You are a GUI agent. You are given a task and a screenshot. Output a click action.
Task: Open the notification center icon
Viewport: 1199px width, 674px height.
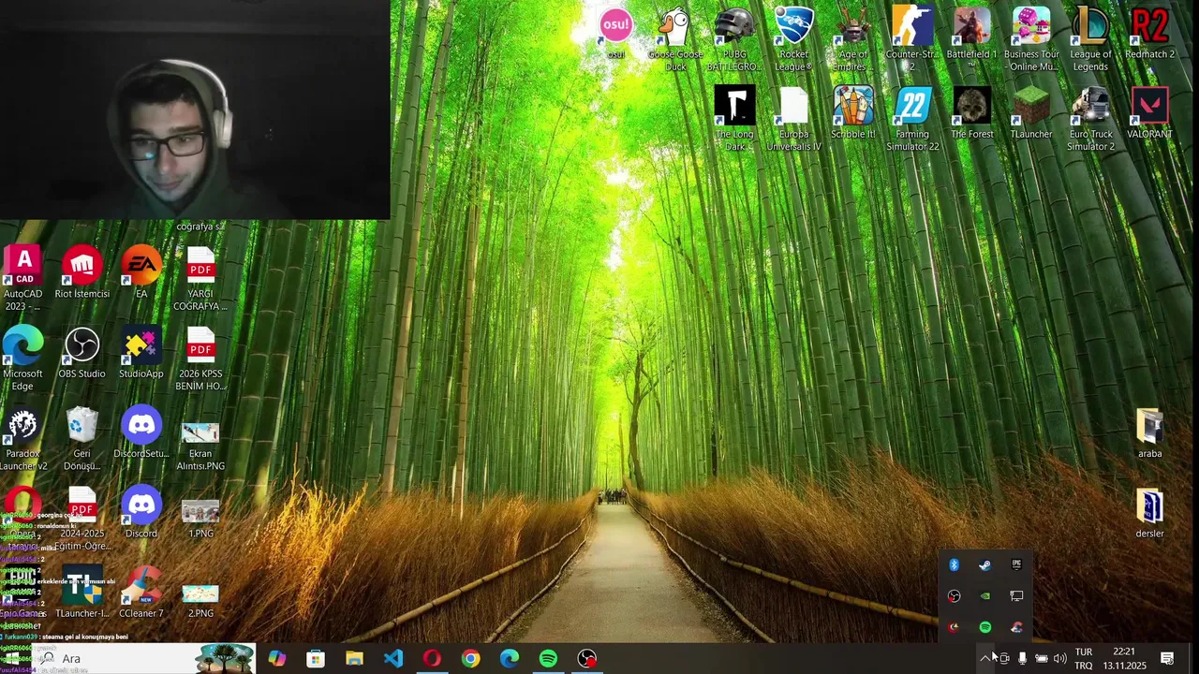point(1167,659)
